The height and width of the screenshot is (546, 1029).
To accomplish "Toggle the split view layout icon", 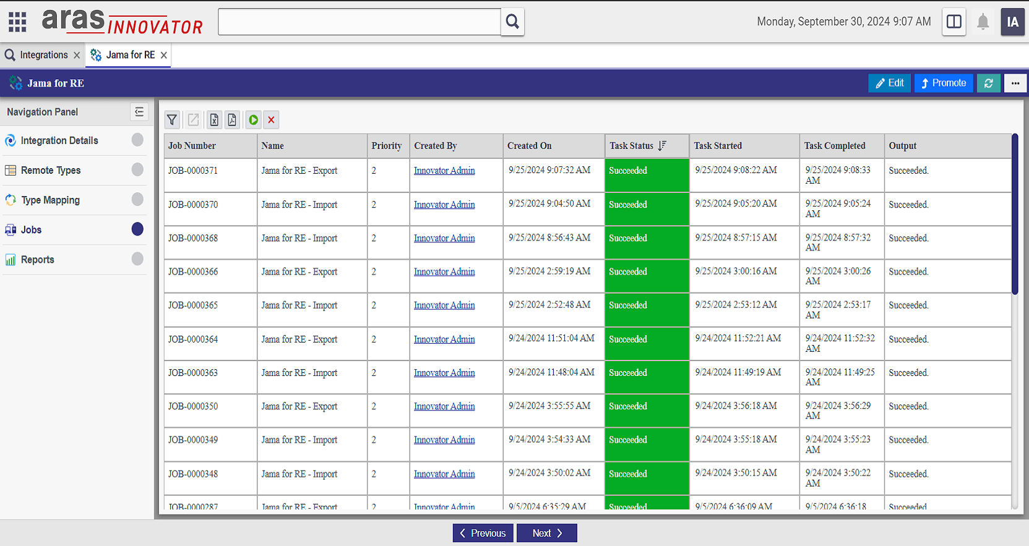I will tap(954, 22).
